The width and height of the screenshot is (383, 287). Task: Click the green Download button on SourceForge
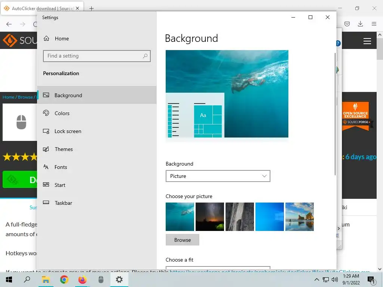[20, 180]
